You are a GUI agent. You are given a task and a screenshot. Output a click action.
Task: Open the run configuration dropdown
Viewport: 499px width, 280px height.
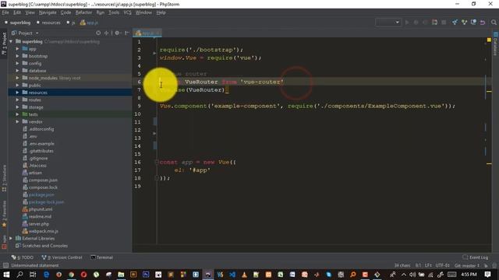coord(388,23)
